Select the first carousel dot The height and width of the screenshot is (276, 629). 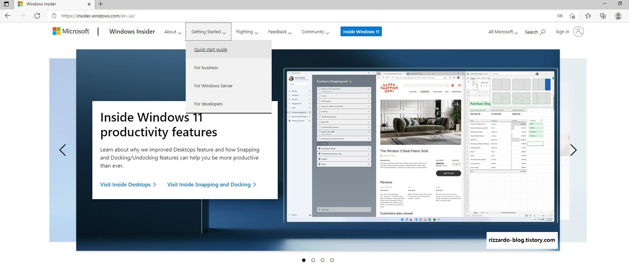(x=304, y=260)
